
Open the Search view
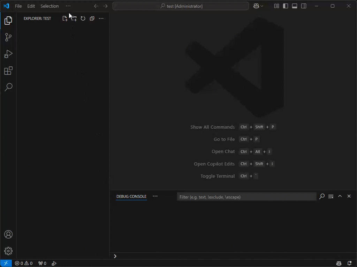(x=8, y=87)
